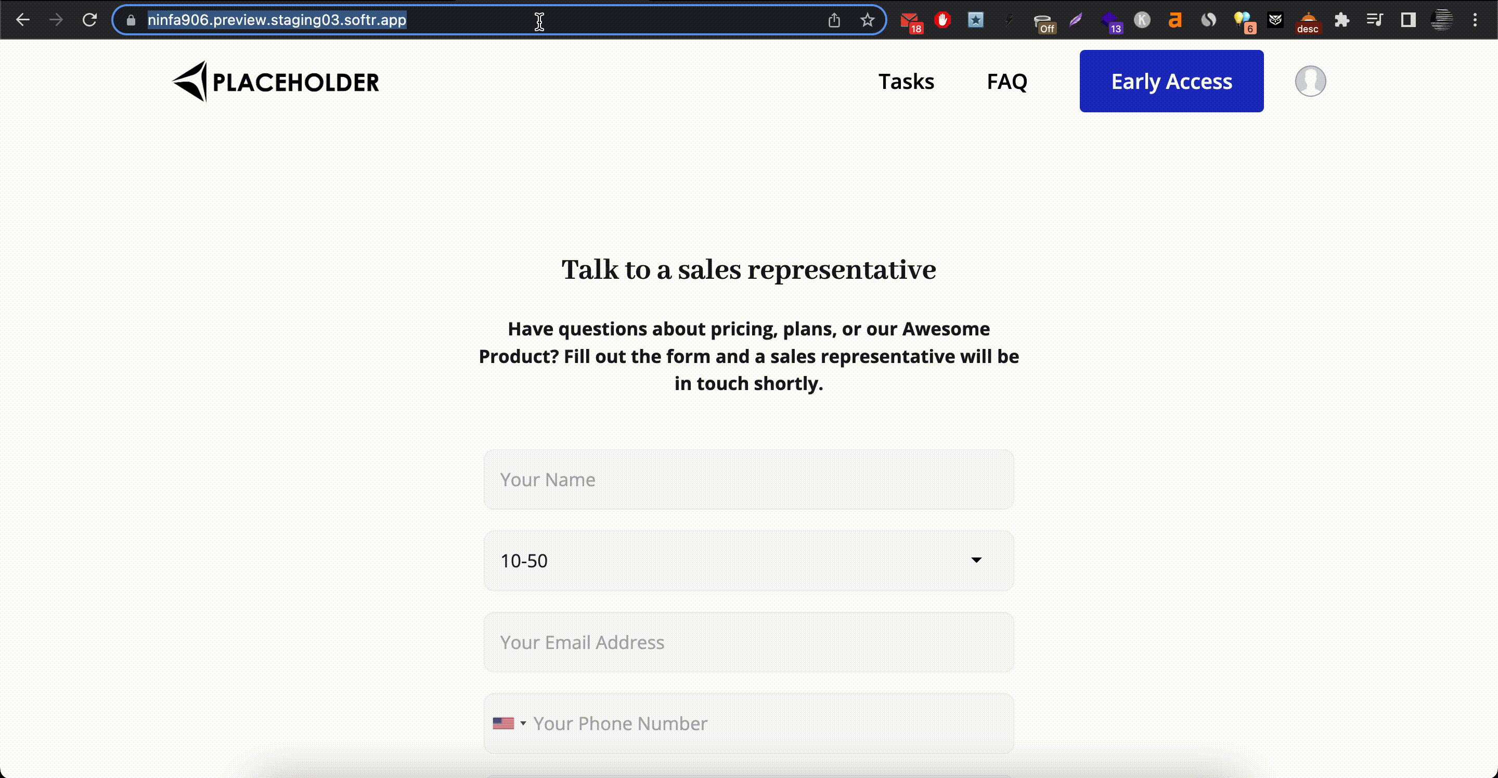Bookmark this page using the star icon

pos(867,19)
